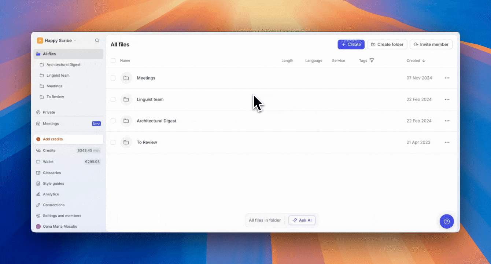Open the Create button menu
The width and height of the screenshot is (491, 264).
[351, 44]
